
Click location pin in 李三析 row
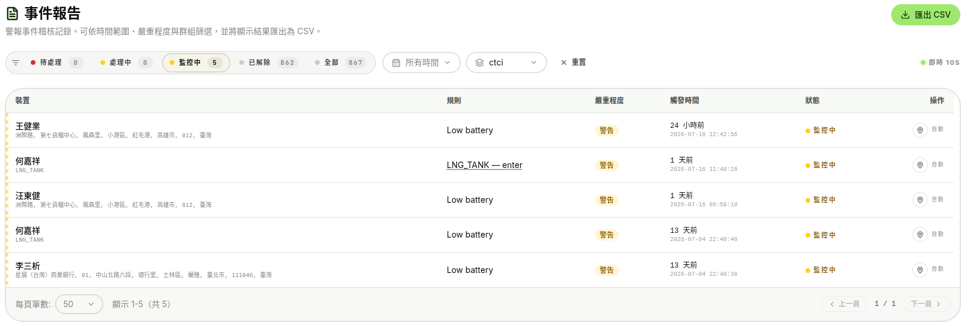coord(920,270)
